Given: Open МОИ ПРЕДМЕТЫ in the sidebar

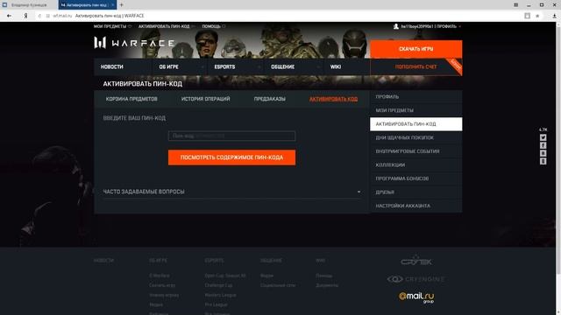Looking at the screenshot, I should pyautogui.click(x=416, y=110).
